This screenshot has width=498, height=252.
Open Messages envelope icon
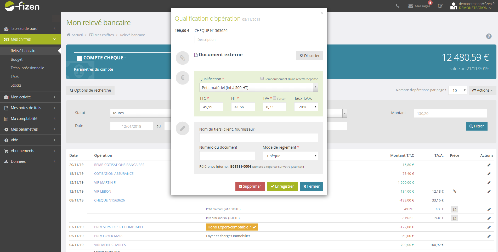[x=411, y=6]
